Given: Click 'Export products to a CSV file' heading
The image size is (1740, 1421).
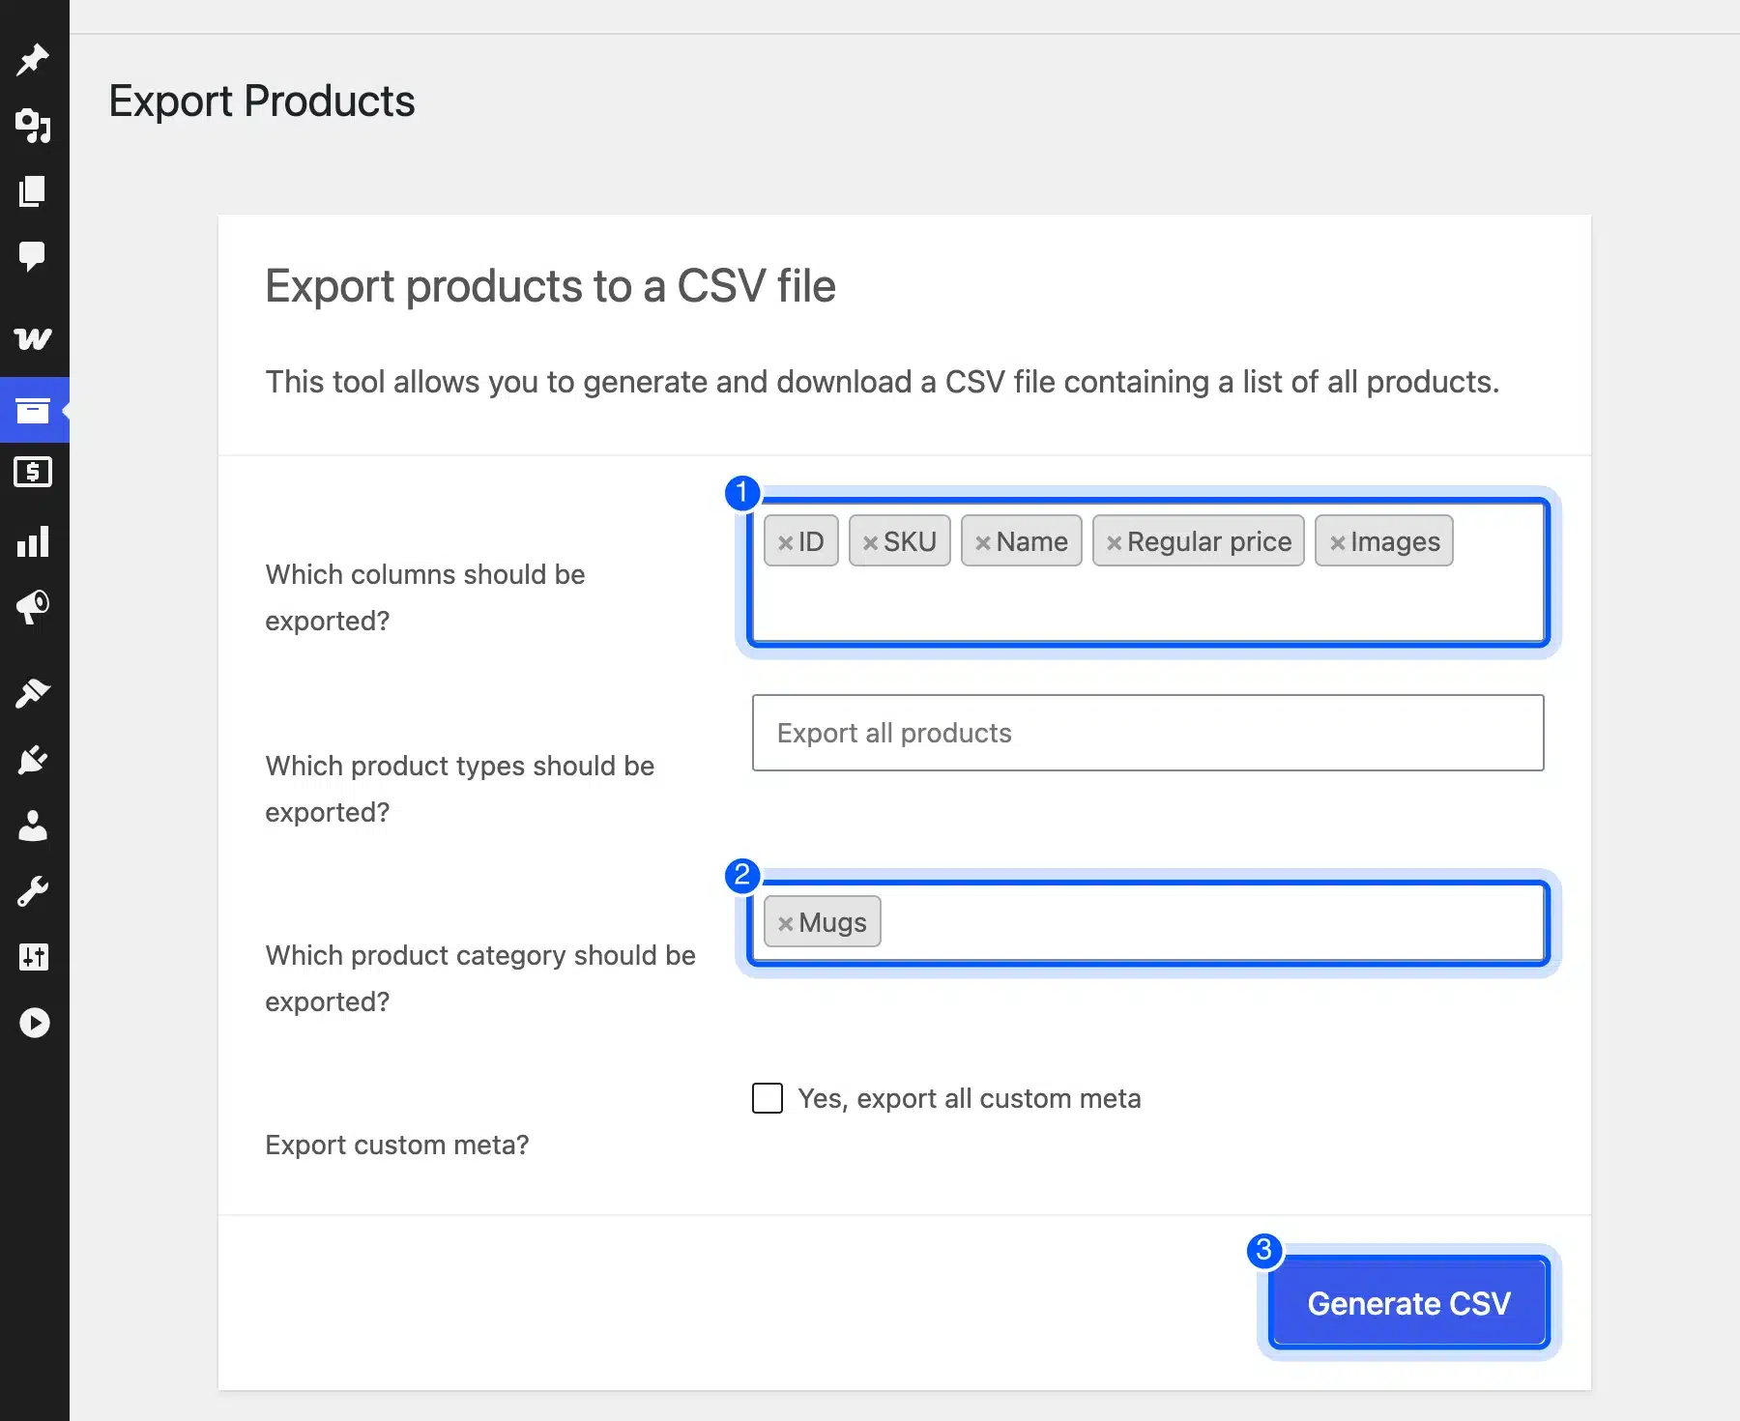Looking at the screenshot, I should pos(550,286).
